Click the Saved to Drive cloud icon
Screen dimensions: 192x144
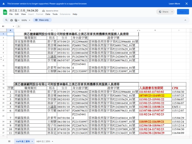click(x=43, y=11)
